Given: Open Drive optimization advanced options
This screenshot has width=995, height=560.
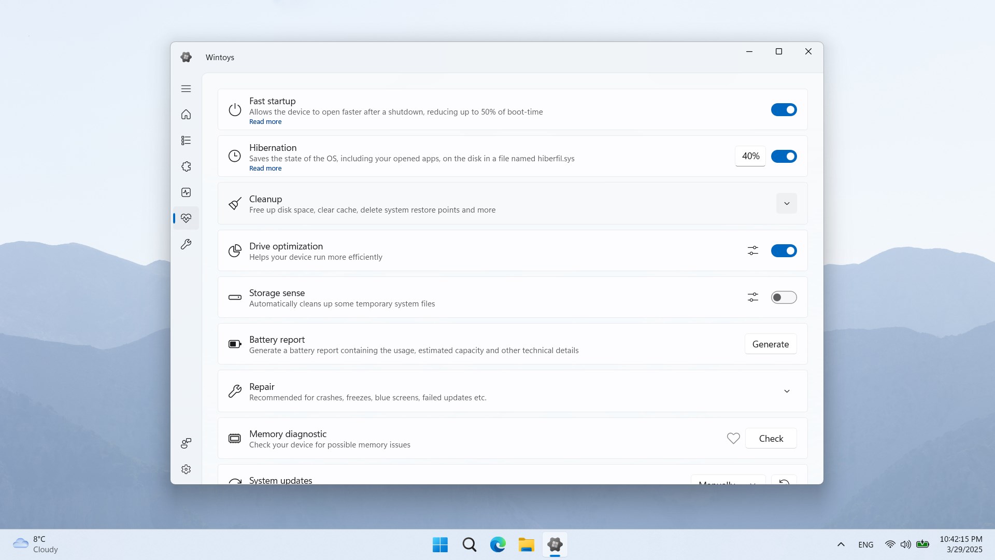Looking at the screenshot, I should coord(752,250).
